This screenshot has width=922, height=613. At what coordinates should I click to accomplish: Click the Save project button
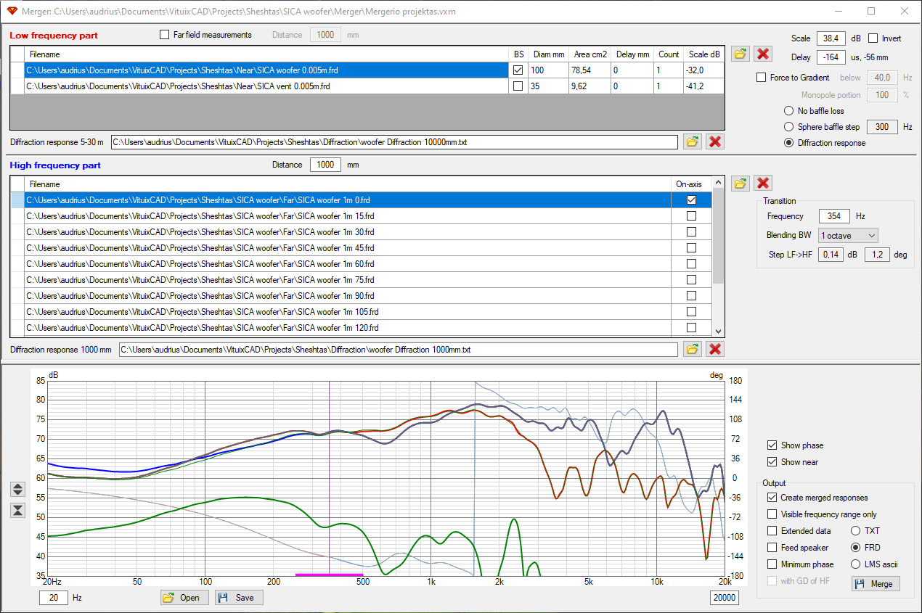(239, 598)
